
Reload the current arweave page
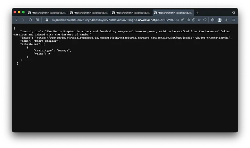click(30, 20)
